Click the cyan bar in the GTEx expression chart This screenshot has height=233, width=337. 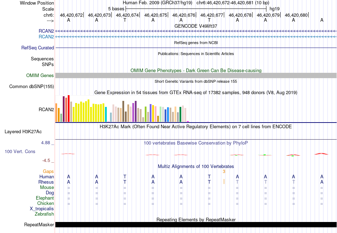click(106, 114)
